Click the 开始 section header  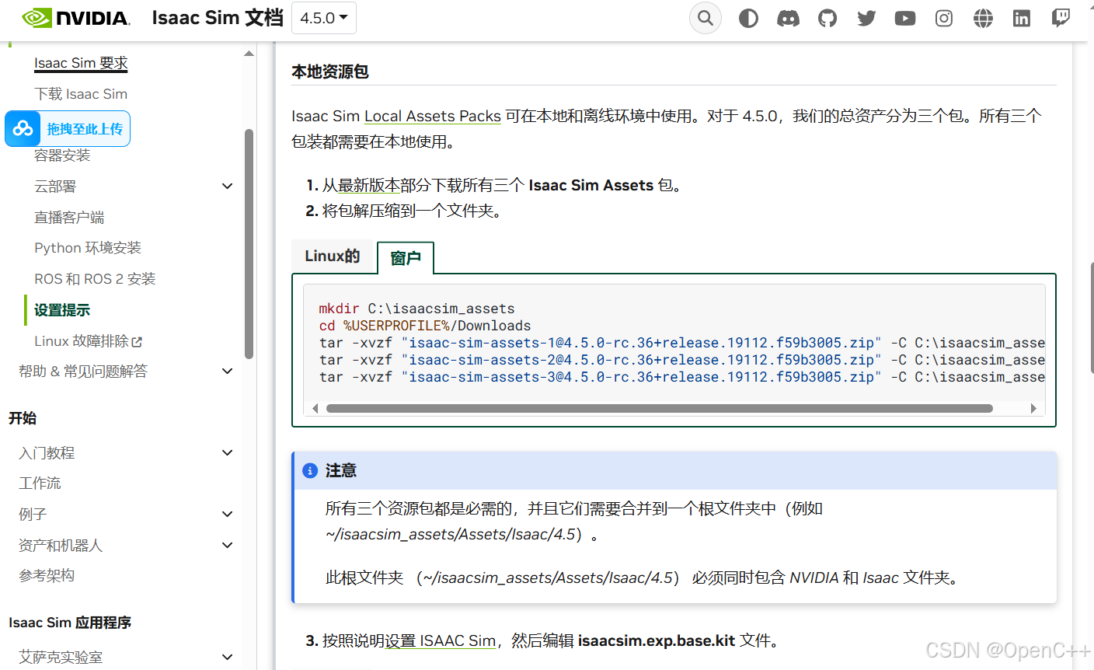pyautogui.click(x=23, y=418)
